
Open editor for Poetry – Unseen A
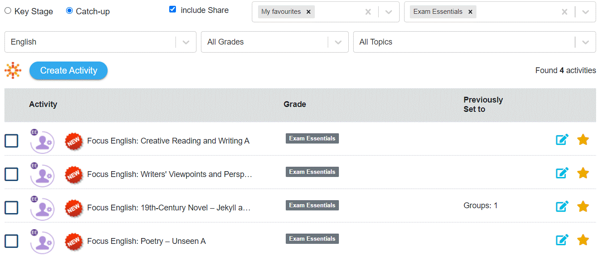pyautogui.click(x=562, y=240)
